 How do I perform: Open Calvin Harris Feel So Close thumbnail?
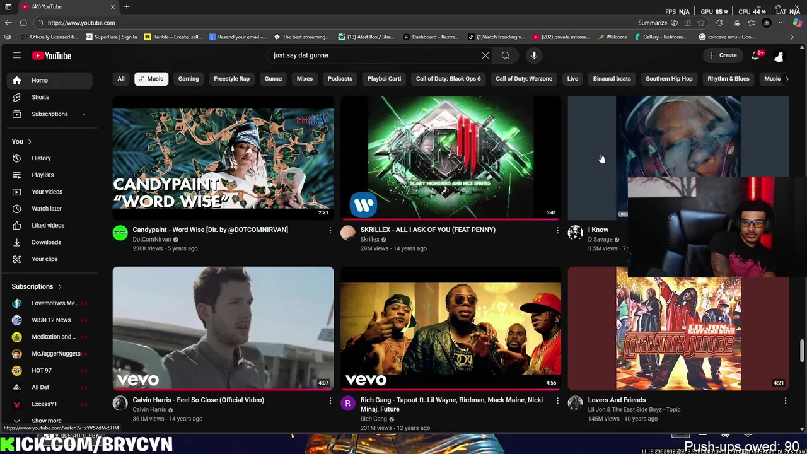223,328
